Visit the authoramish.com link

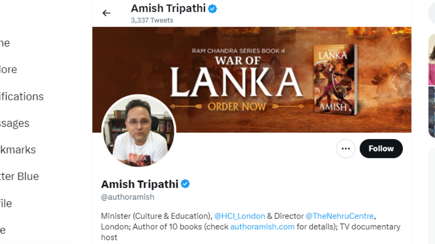pyautogui.click(x=262, y=226)
